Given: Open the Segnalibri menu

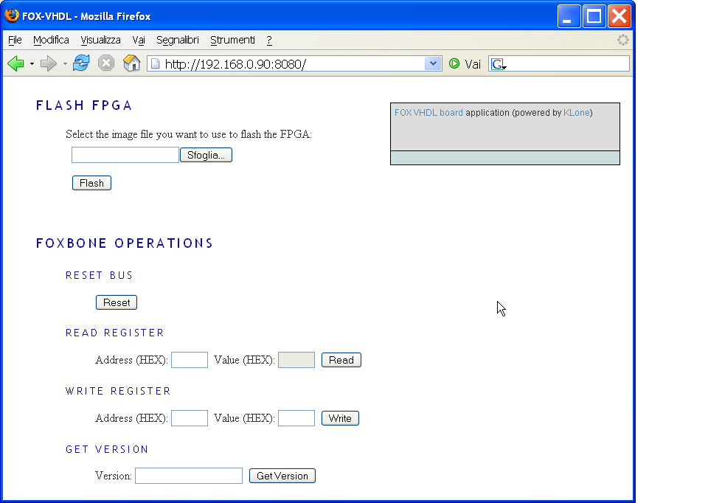Looking at the screenshot, I should pos(178,40).
